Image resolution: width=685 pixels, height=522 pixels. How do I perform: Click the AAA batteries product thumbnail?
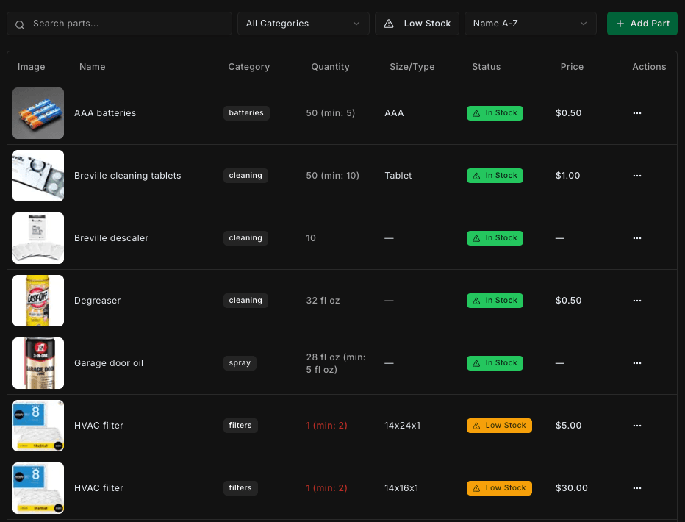click(38, 113)
